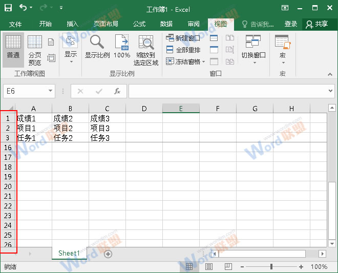This screenshot has height=273, width=338.
Task: Switch to the 公式 tab
Action: click(x=139, y=24)
